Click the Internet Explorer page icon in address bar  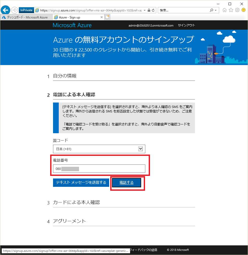(x=37, y=10)
